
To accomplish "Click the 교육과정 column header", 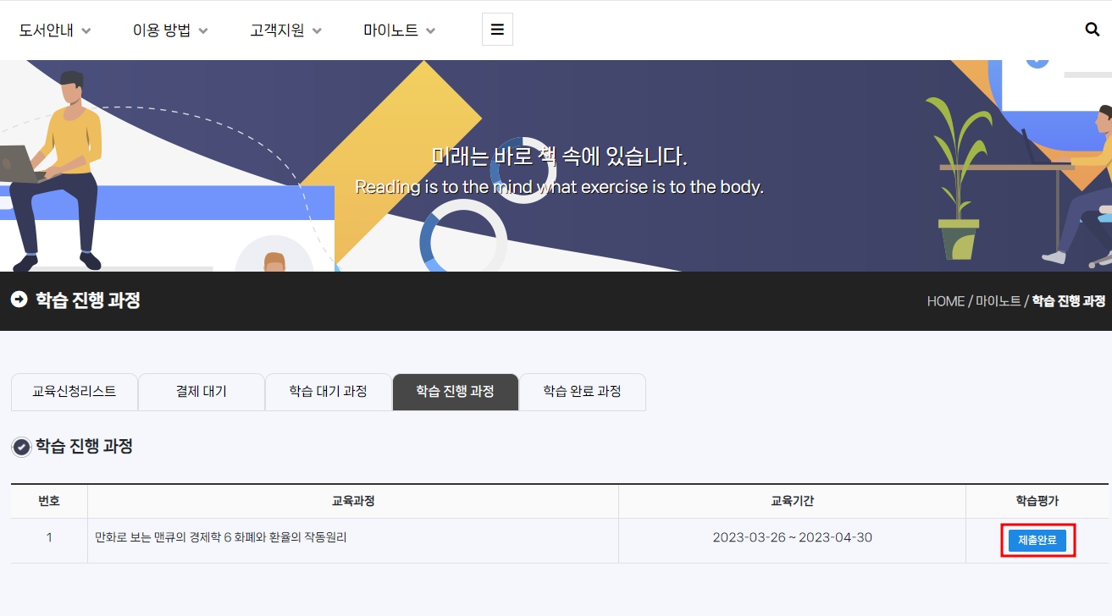I will (353, 501).
